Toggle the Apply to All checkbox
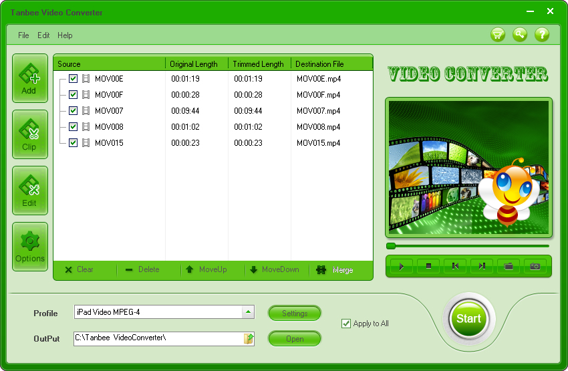The height and width of the screenshot is (371, 568). [346, 324]
